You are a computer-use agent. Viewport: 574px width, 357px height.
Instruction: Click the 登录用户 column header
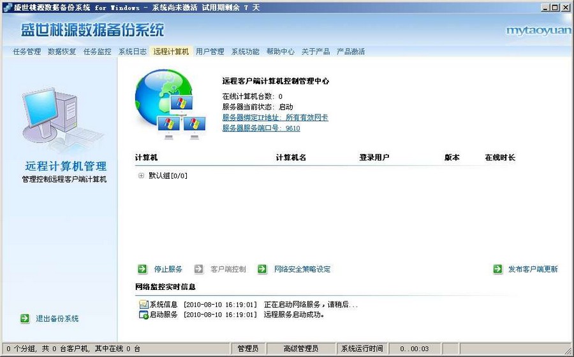[x=374, y=157]
